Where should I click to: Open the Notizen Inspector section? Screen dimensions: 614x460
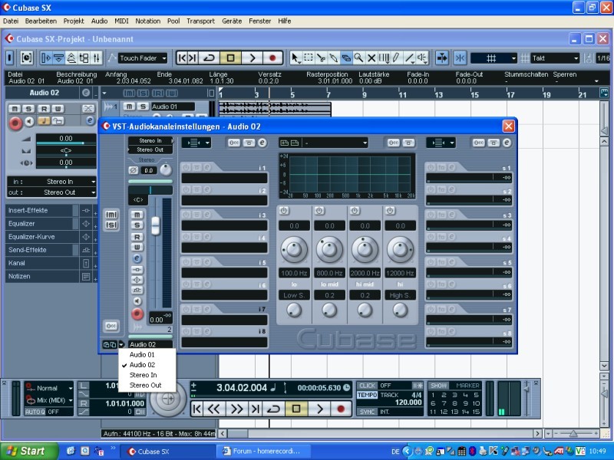[x=43, y=276]
